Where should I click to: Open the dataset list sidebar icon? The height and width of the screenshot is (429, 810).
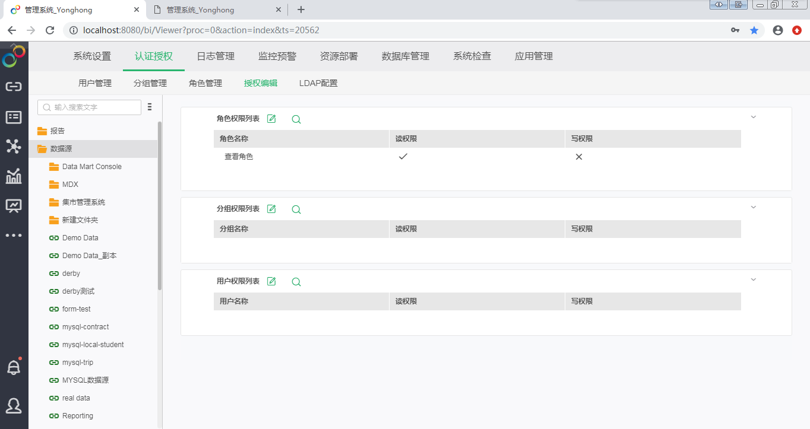point(14,117)
